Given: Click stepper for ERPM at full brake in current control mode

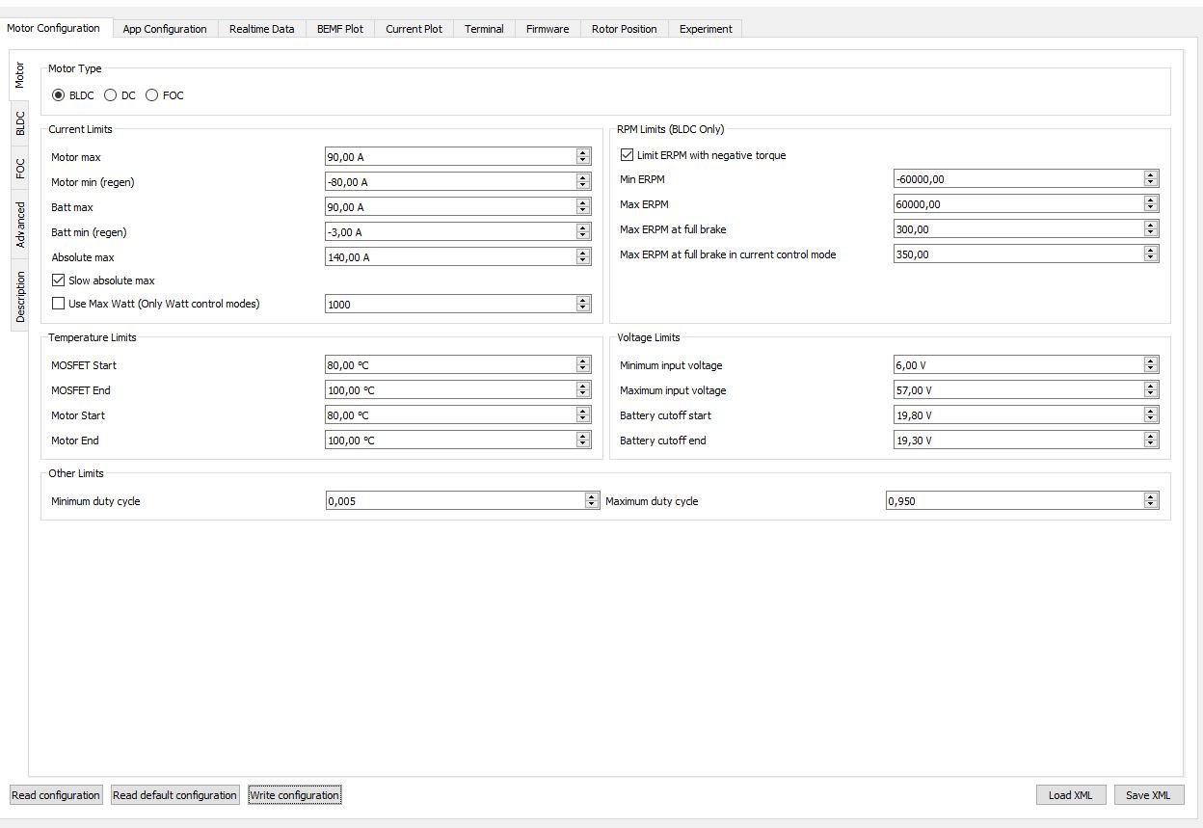Looking at the screenshot, I should pyautogui.click(x=1151, y=254).
